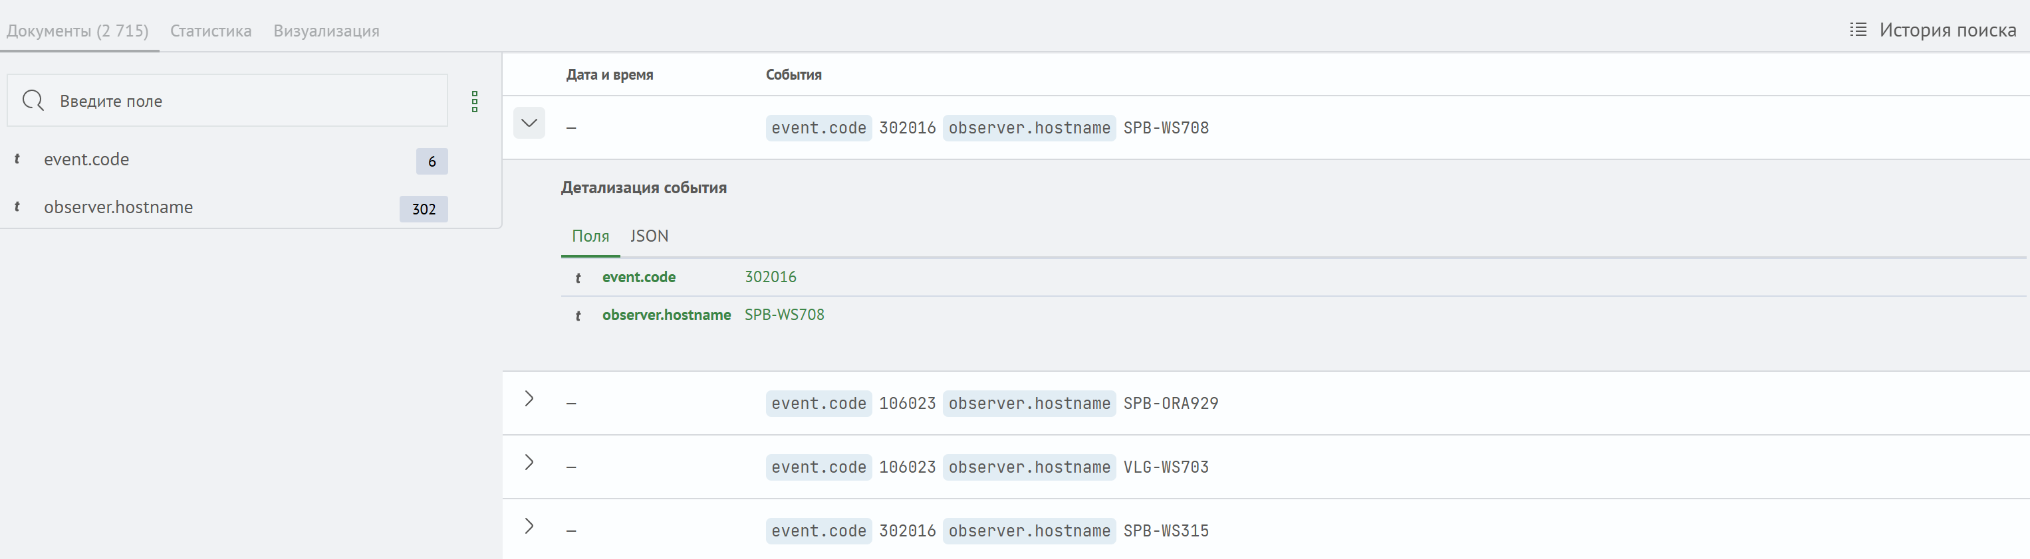2030x559 pixels.
Task: Collapse the expanded SPB-WS708 event row
Action: click(529, 123)
